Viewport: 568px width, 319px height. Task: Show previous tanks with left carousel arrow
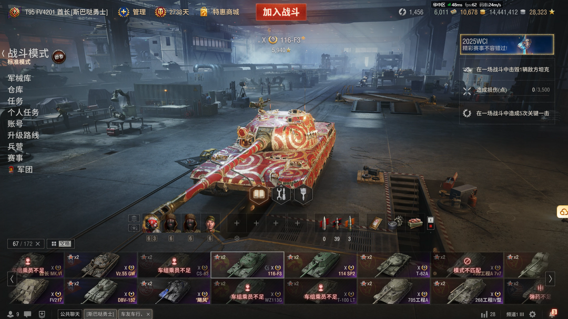pos(12,279)
